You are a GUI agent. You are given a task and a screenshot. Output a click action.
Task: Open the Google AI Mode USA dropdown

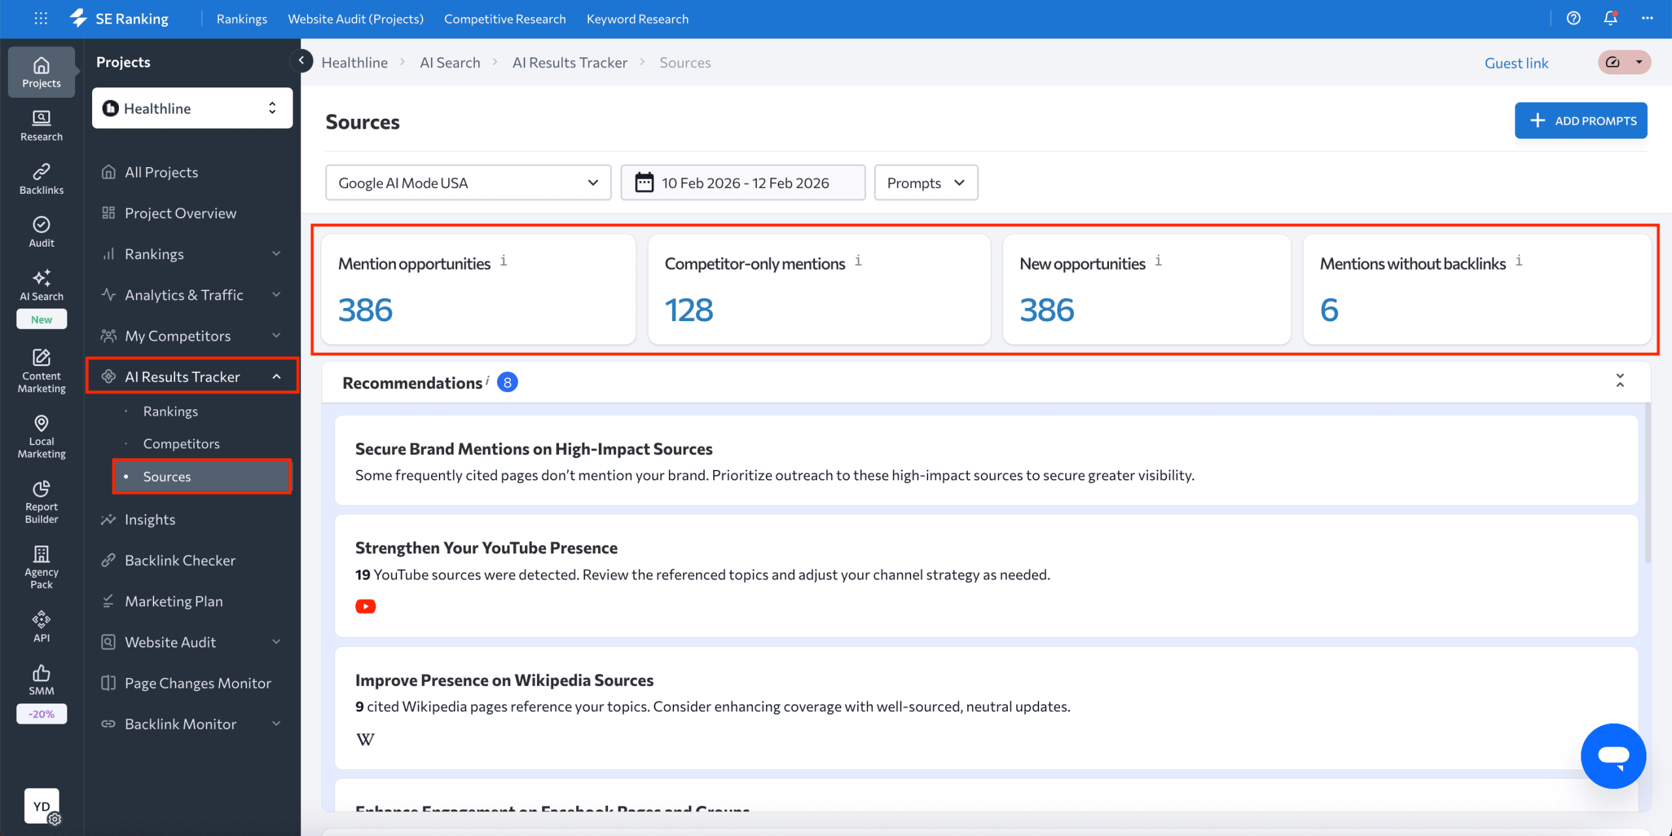point(467,183)
